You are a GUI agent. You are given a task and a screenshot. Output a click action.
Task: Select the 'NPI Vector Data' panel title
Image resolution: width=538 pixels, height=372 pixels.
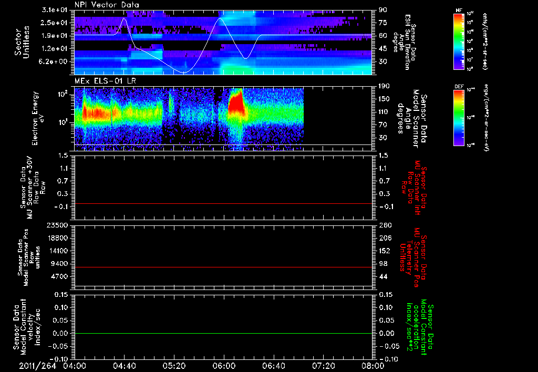tap(107, 5)
